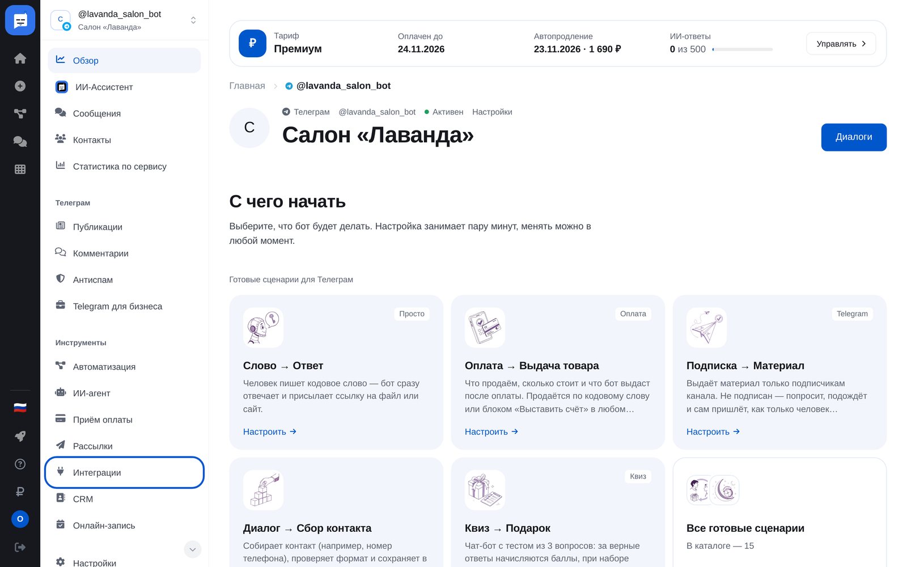Click the logout icon at rail bottom

(x=20, y=547)
